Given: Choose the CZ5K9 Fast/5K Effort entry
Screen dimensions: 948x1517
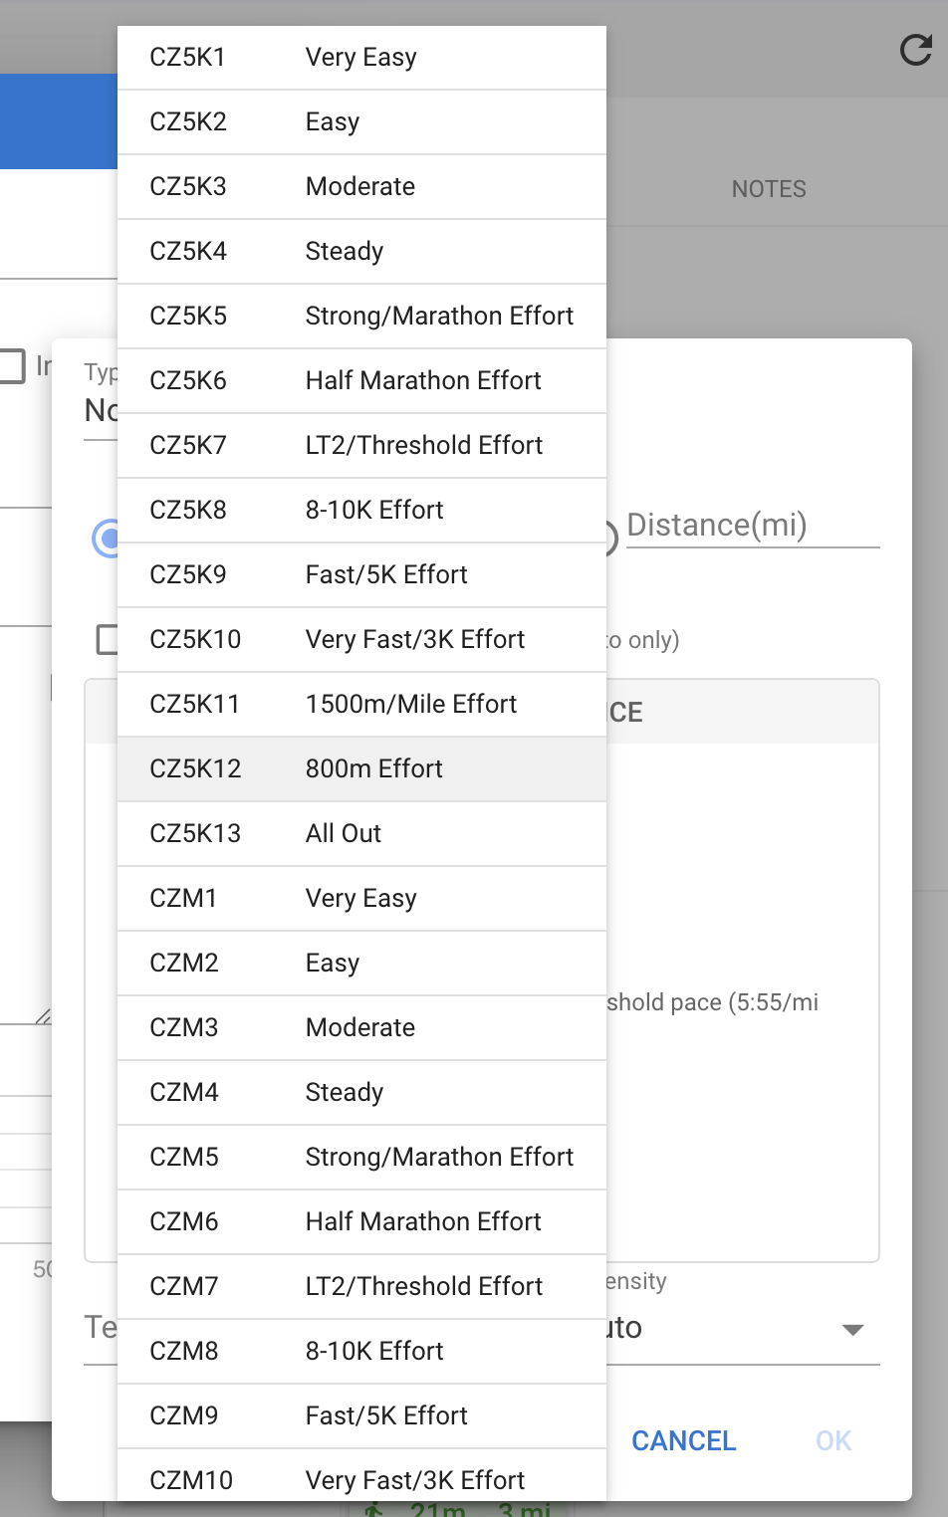Looking at the screenshot, I should (x=361, y=575).
